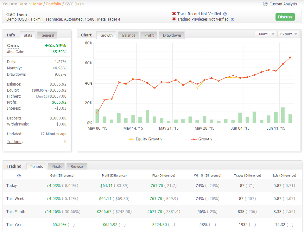This screenshot has width=304, height=232.
Task: Click the yellow equity dip point near May 28
Action: pyautogui.click(x=197, y=88)
